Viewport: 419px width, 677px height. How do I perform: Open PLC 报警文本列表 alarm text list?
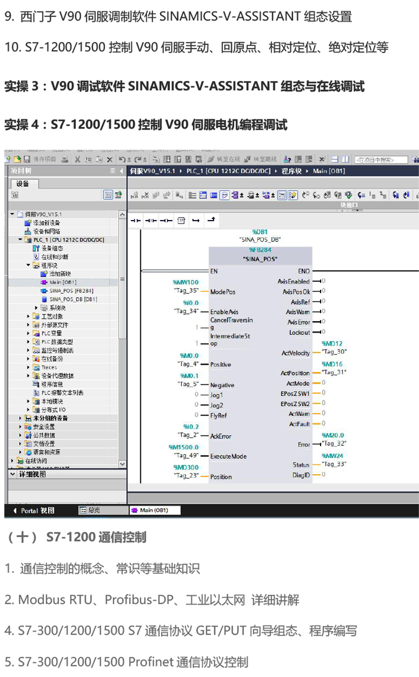coord(58,392)
